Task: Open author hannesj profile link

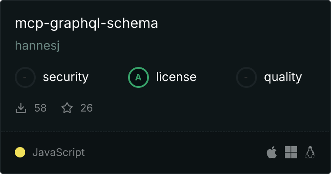Action: tap(37, 46)
